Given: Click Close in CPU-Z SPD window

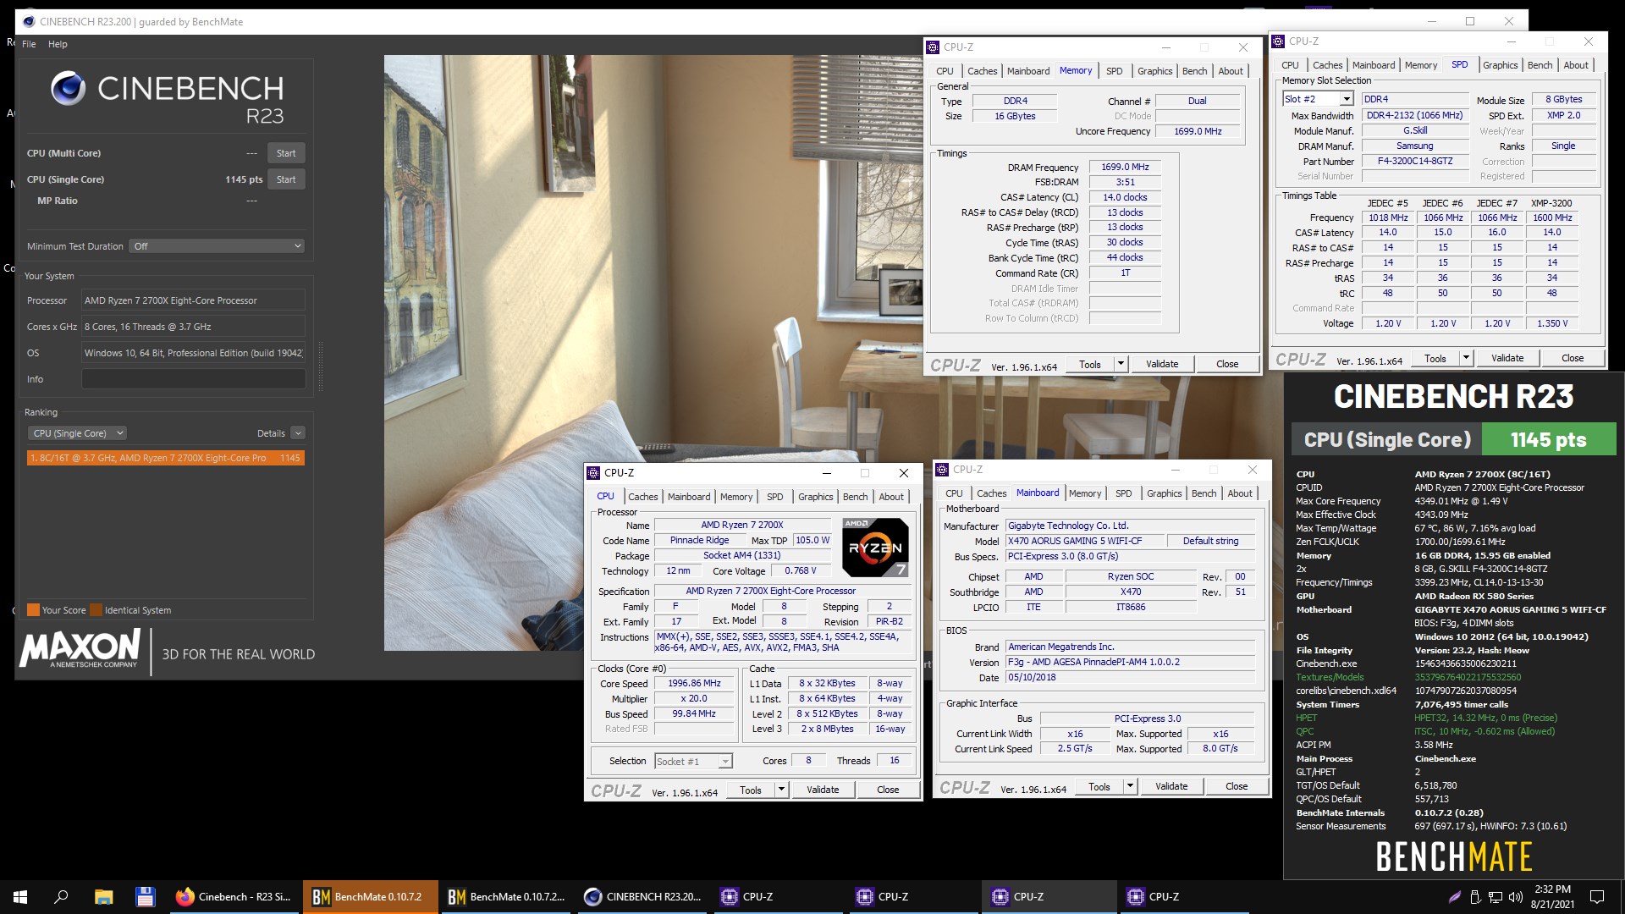Looking at the screenshot, I should pos(1573,358).
